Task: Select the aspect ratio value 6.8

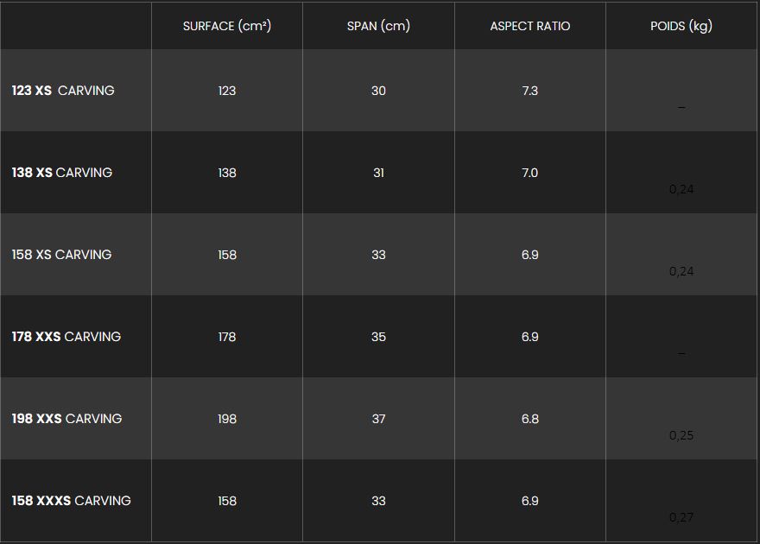Action: click(x=530, y=419)
